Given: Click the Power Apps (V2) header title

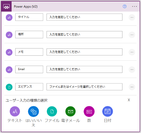Looking at the screenshot, I should (26, 7).
